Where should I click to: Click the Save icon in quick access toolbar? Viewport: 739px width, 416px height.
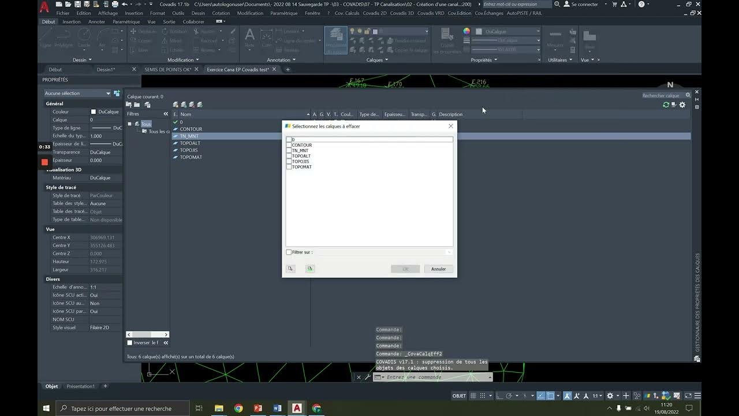77,4
